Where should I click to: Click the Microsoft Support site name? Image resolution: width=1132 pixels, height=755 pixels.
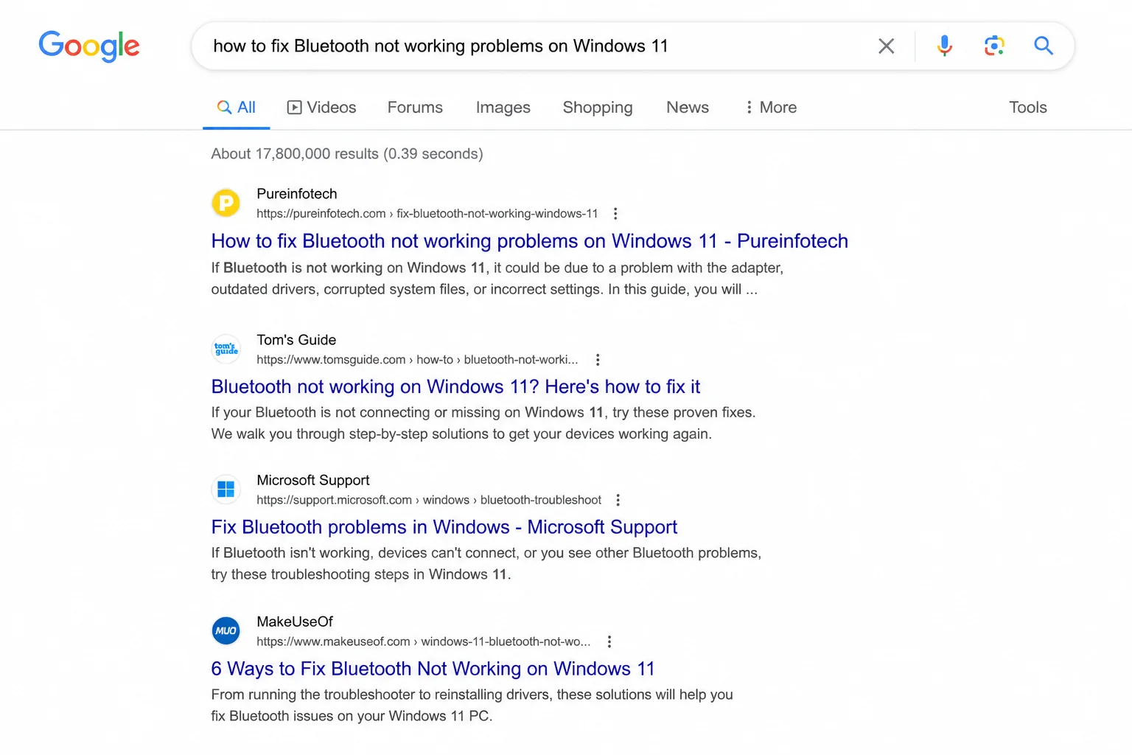click(x=313, y=480)
